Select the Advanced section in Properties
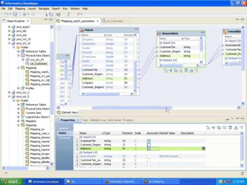This screenshot has height=185, width=247. 65,138
